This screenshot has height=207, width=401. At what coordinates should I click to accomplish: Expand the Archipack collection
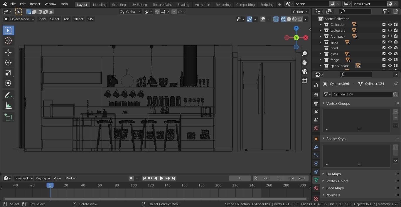[x=321, y=36]
